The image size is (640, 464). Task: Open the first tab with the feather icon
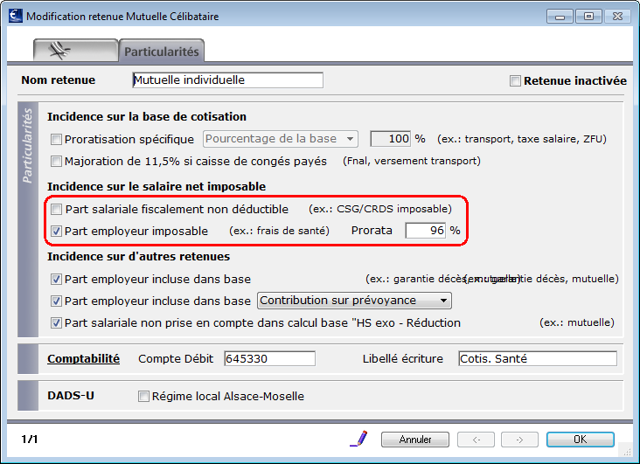tap(76, 51)
